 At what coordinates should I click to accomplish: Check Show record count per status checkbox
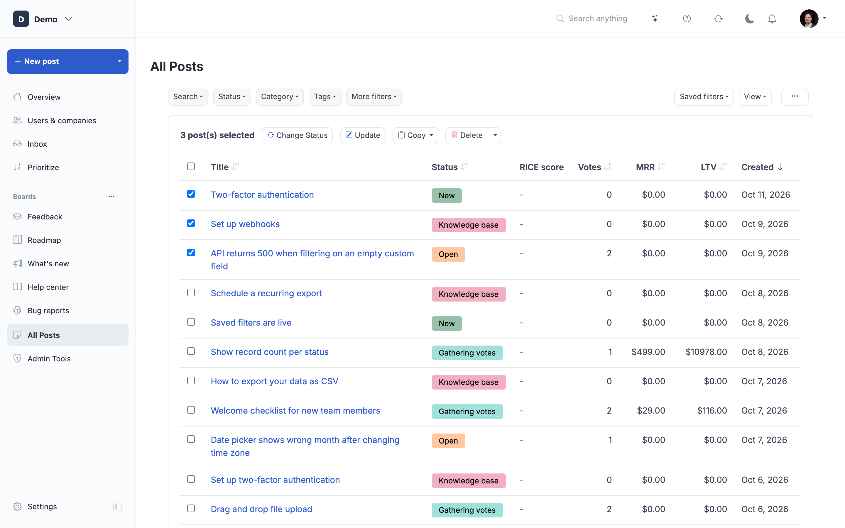pyautogui.click(x=191, y=351)
